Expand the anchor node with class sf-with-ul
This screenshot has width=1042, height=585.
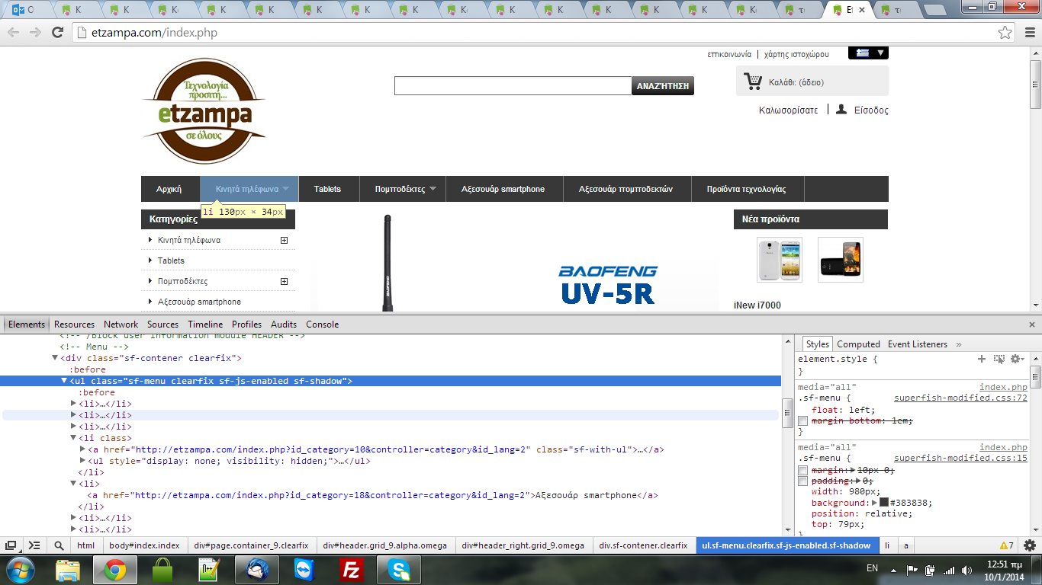[83, 449]
